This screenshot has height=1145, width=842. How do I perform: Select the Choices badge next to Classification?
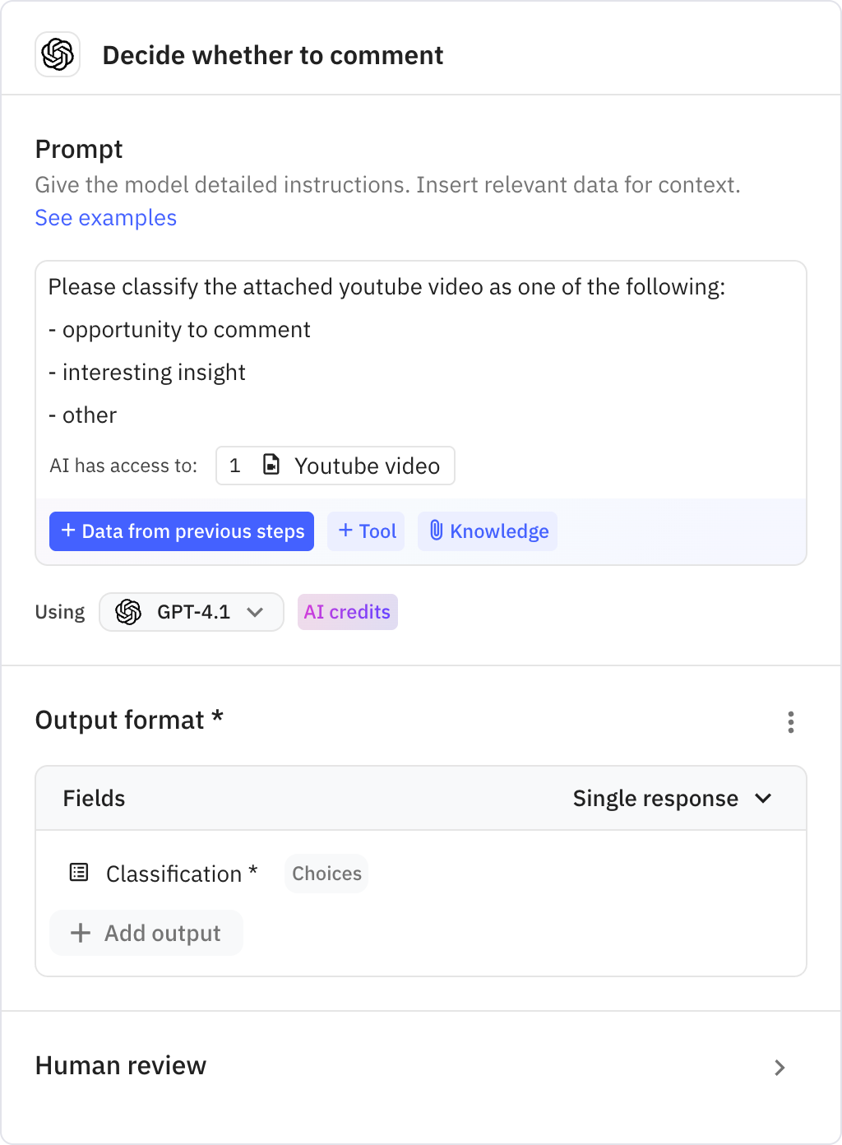pos(326,873)
